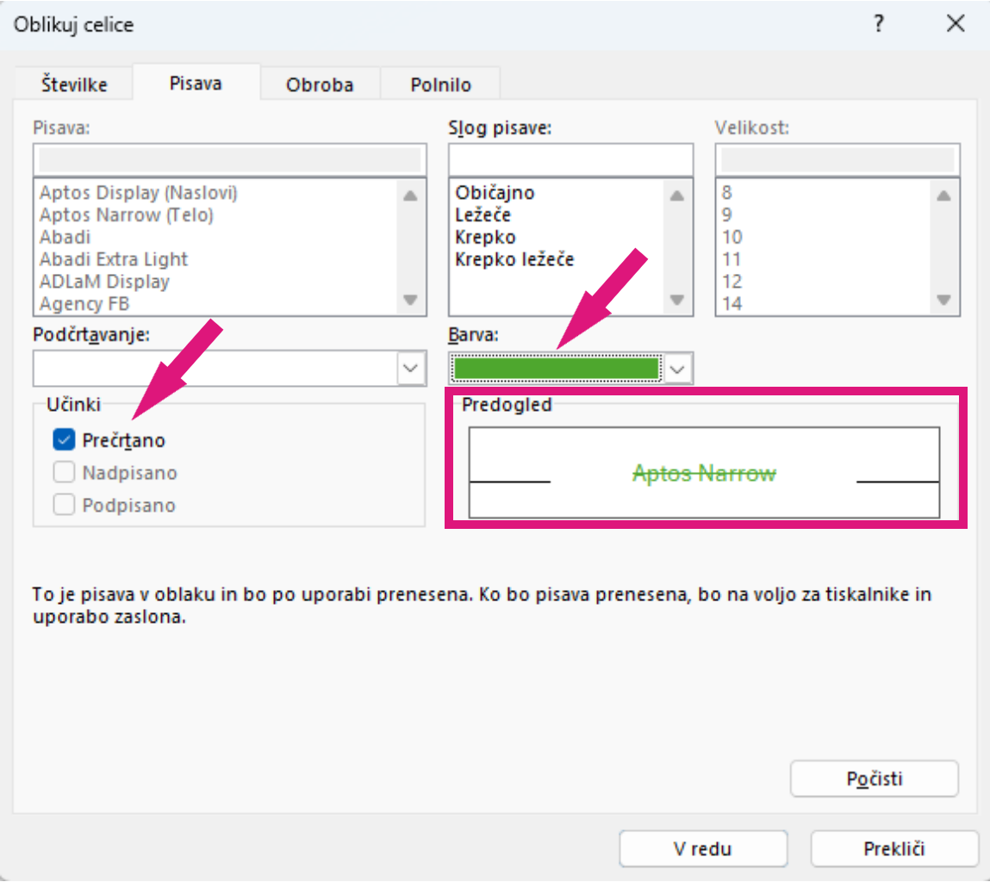The image size is (990, 882).
Task: Click the Velikost size input field
Action: [837, 160]
